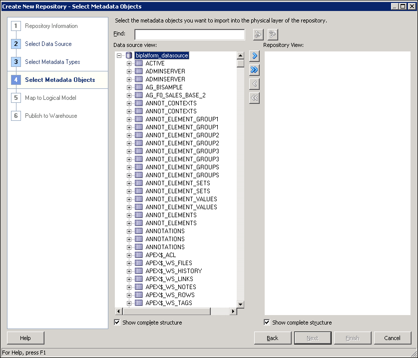Click the table icon next to APEX$_WS_LINKS
418x358 pixels.
(x=139, y=279)
